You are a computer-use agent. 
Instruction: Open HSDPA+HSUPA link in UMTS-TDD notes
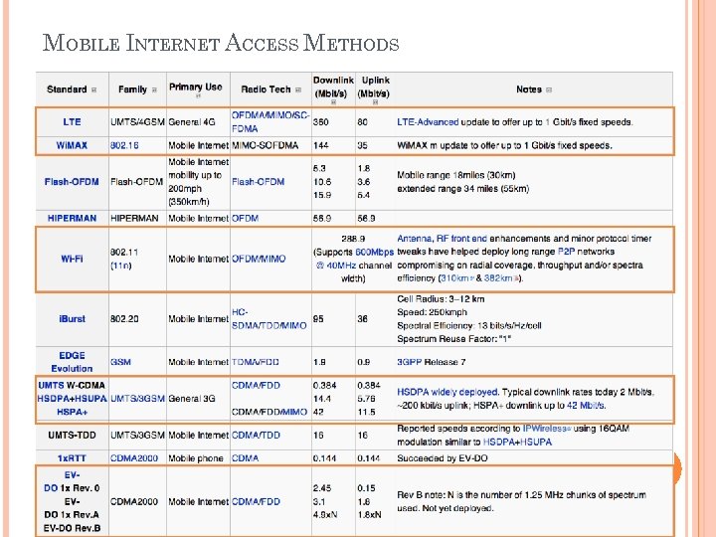click(517, 442)
